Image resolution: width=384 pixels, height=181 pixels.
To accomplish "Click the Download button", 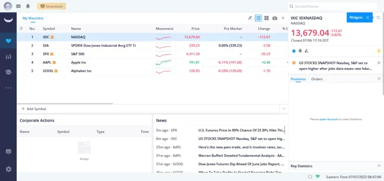I will [51, 6].
